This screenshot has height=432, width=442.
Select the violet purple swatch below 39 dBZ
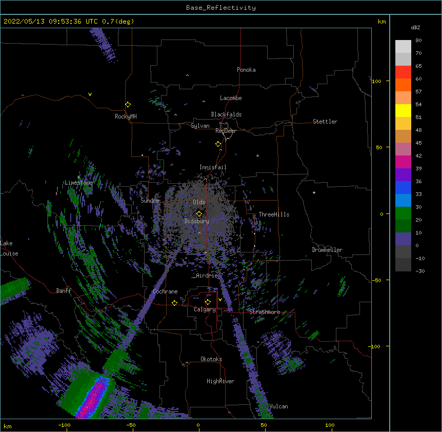click(403, 174)
